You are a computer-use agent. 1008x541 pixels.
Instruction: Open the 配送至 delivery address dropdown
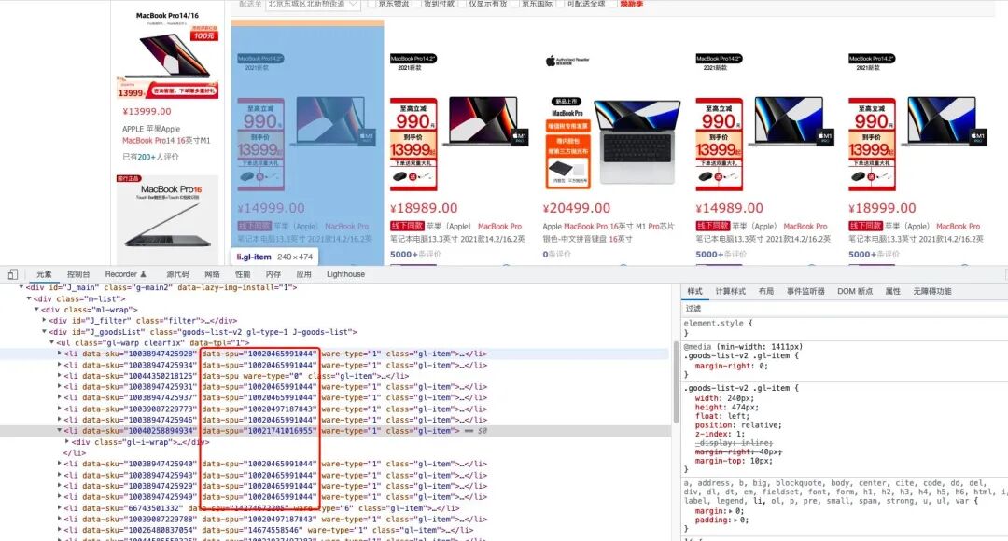click(x=313, y=4)
